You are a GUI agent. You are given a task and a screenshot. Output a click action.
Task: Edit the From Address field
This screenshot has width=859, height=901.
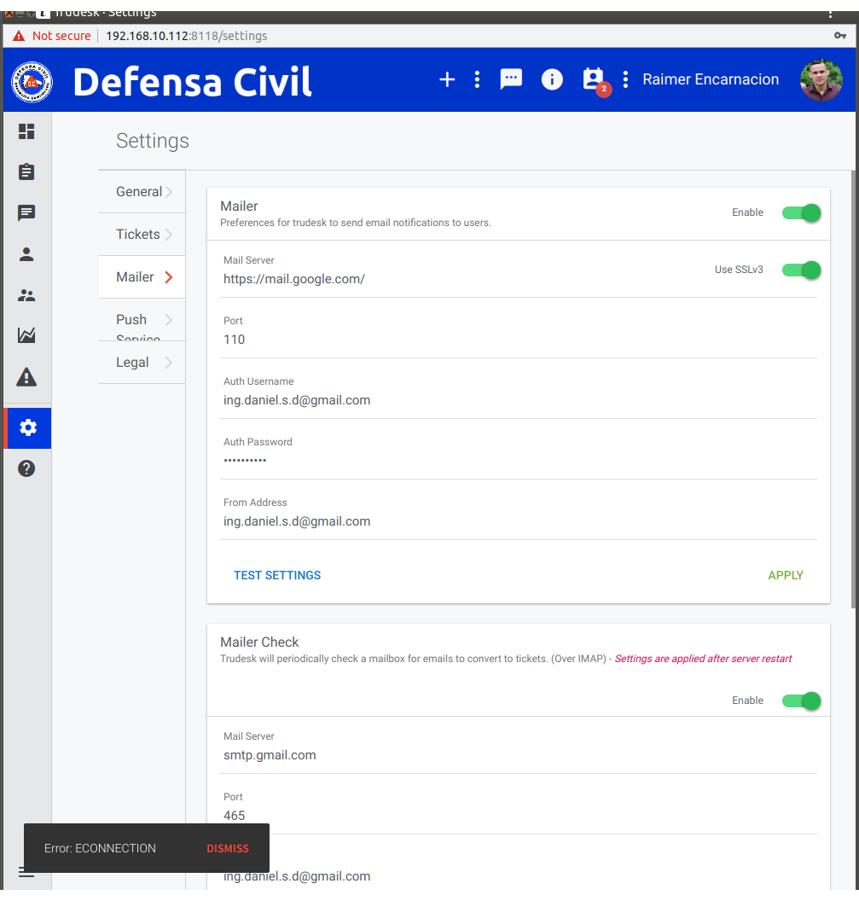point(519,522)
